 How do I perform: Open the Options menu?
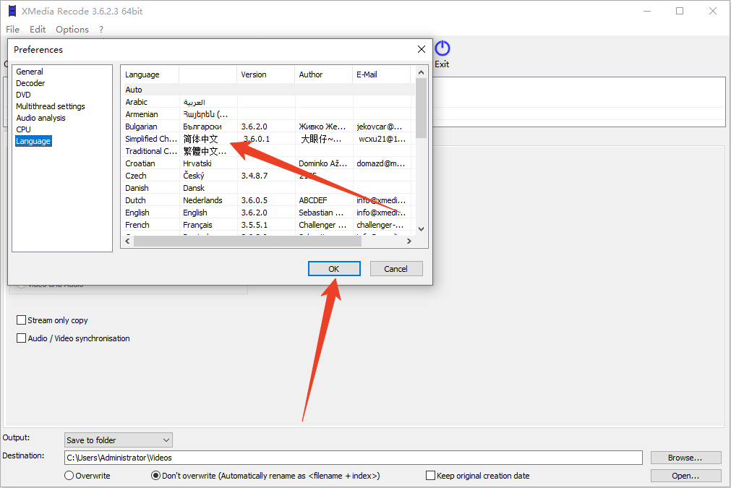pyautogui.click(x=72, y=30)
